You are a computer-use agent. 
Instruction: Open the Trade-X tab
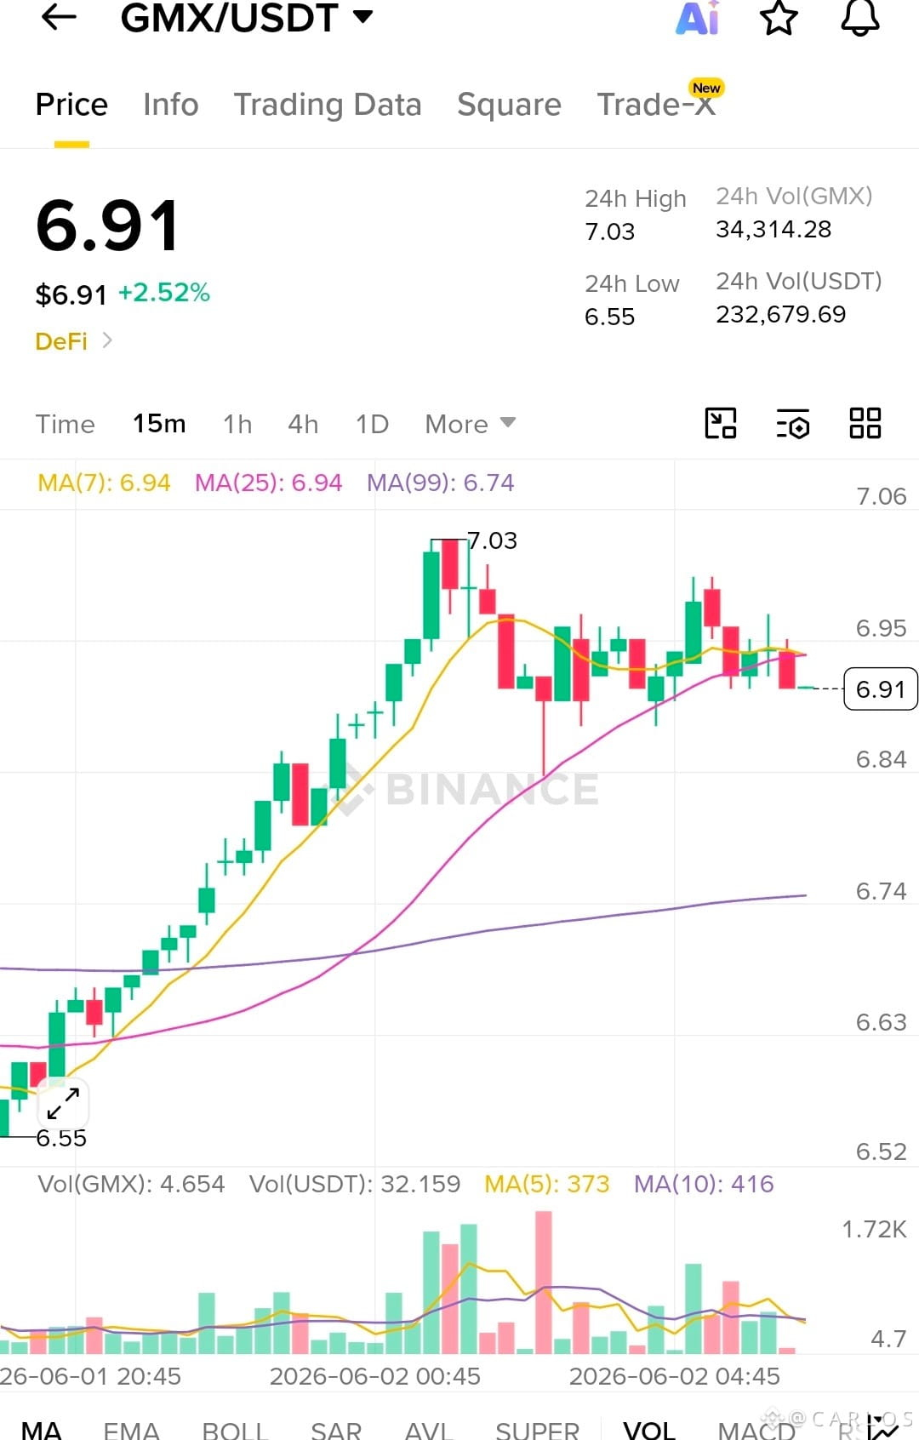click(x=656, y=105)
